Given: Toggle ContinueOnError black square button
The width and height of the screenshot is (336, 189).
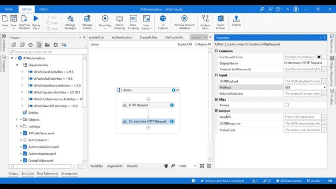Looking at the screenshot, I should [x=319, y=57].
